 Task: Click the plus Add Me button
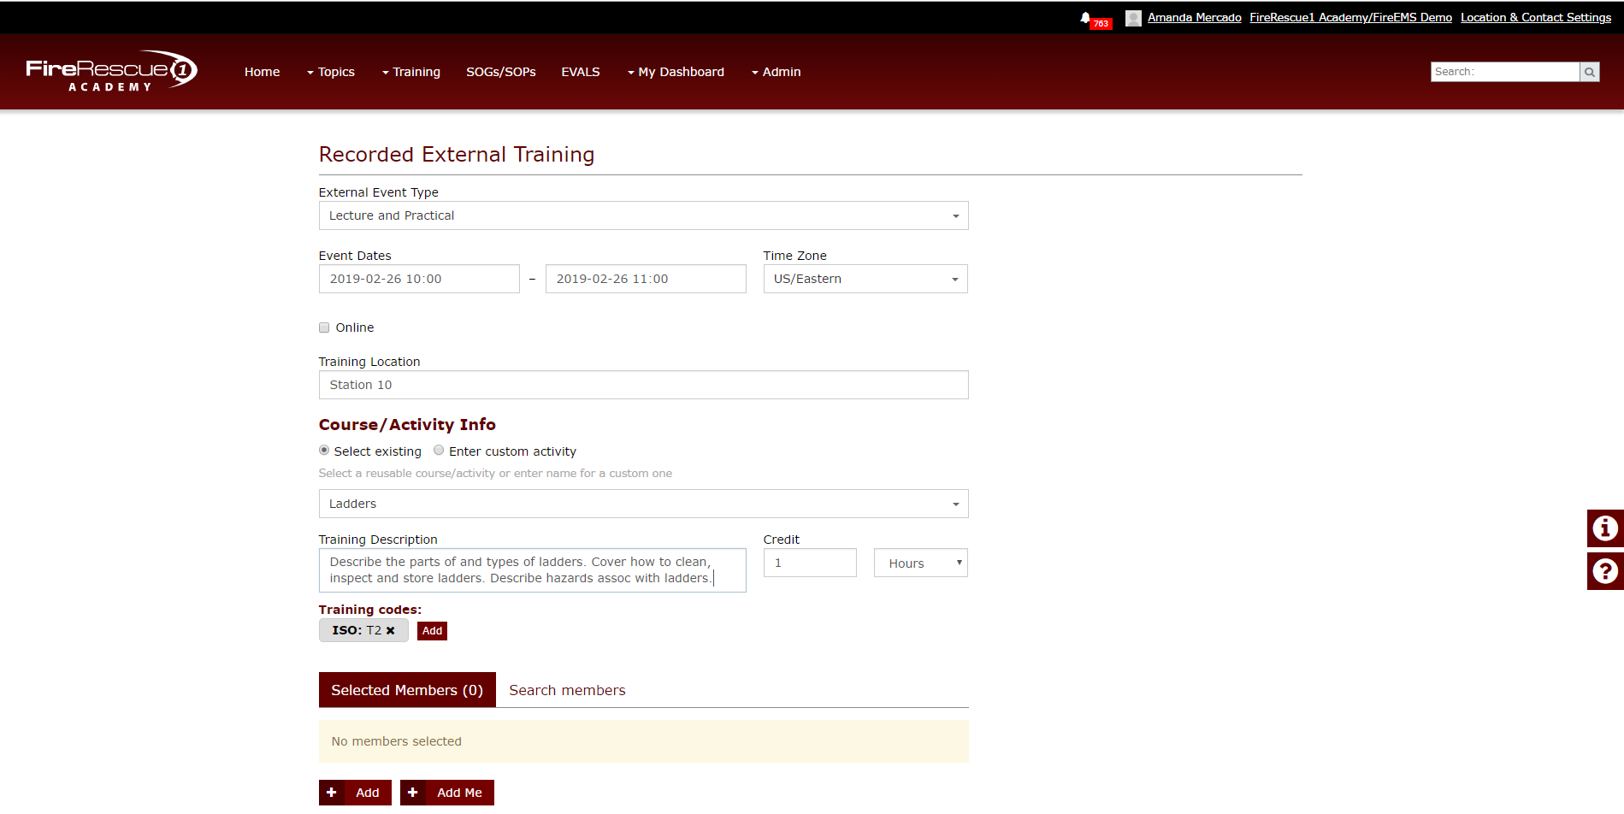pos(447,793)
